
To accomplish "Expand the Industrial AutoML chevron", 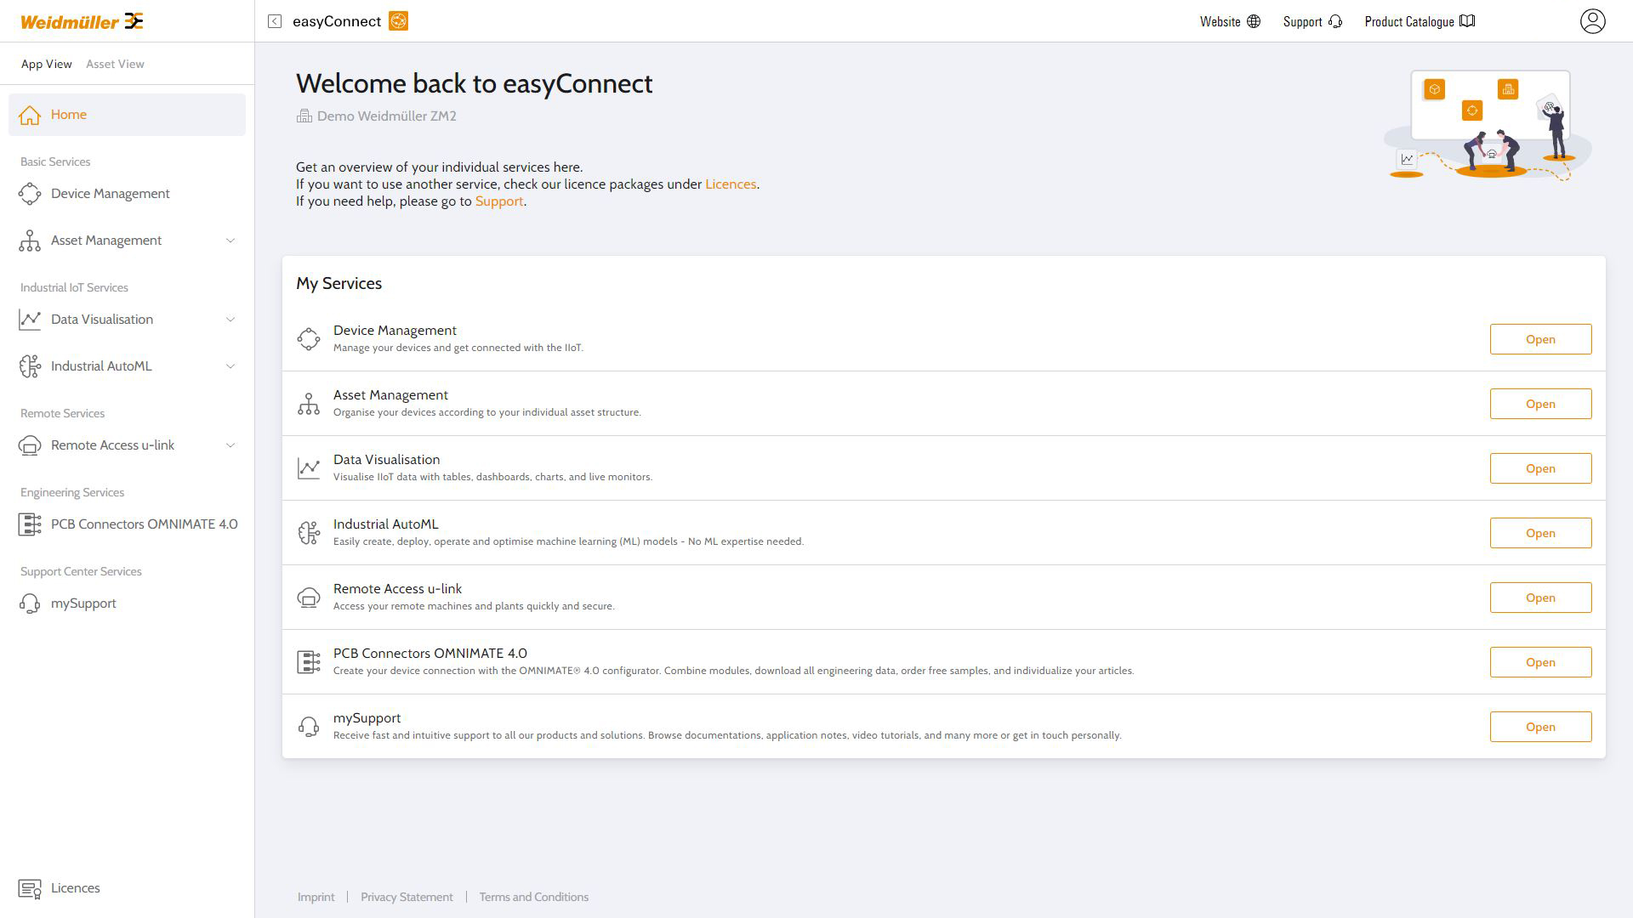I will 230,366.
